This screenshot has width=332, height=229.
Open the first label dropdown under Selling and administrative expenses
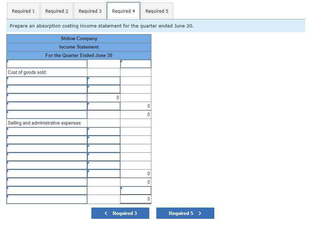(x=47, y=131)
